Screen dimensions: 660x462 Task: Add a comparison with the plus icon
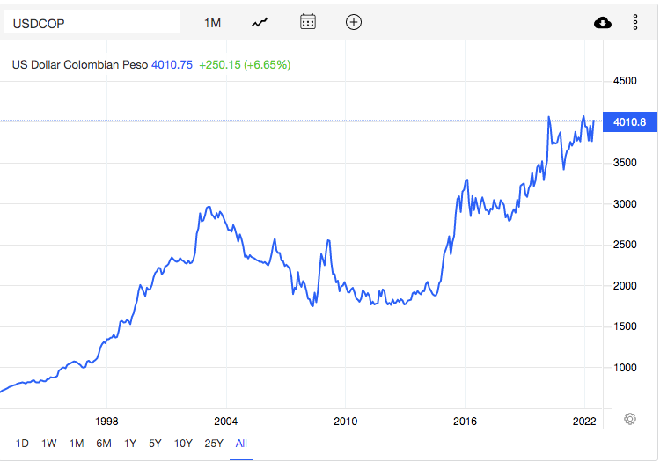[354, 22]
